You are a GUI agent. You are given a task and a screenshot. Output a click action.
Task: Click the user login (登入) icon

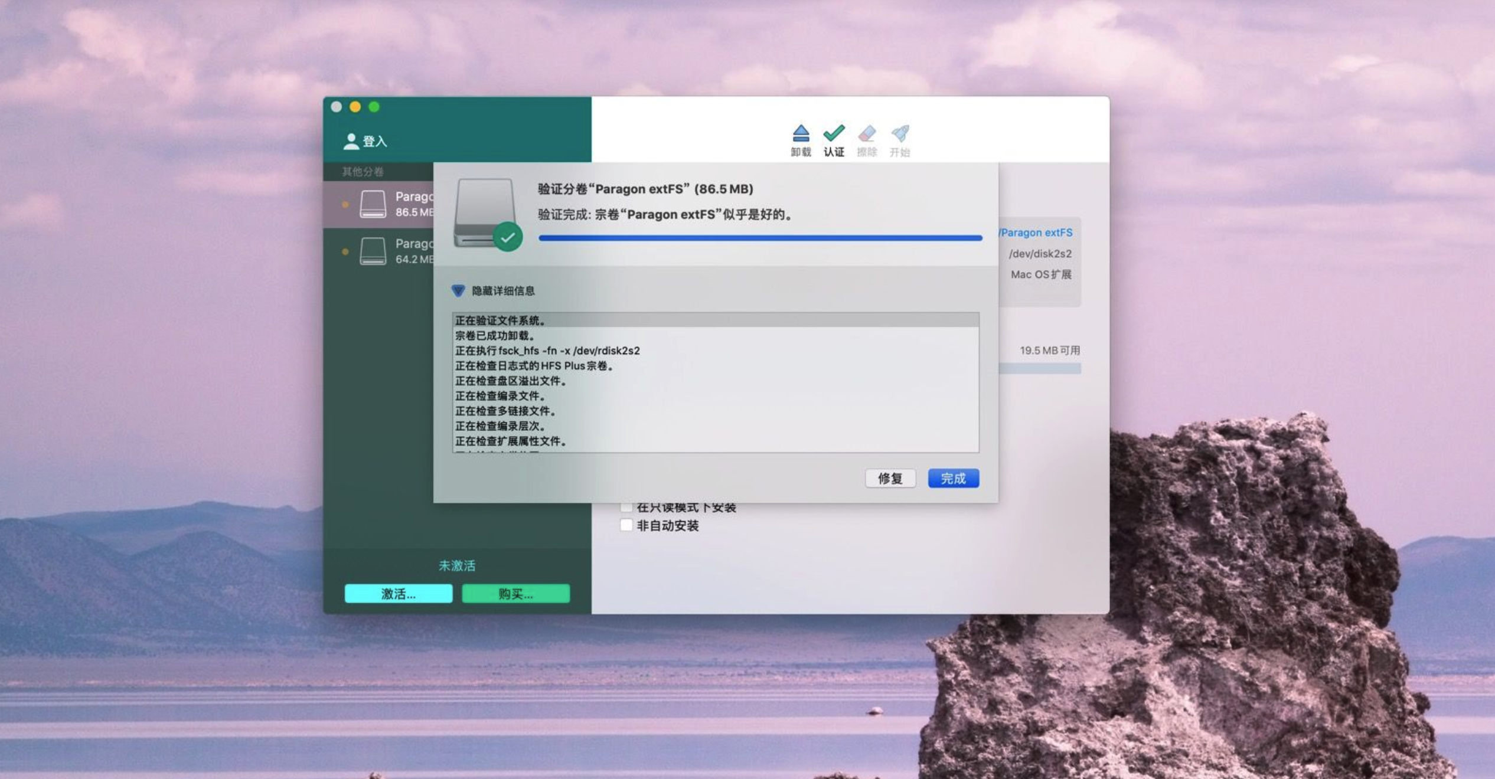[x=351, y=141]
